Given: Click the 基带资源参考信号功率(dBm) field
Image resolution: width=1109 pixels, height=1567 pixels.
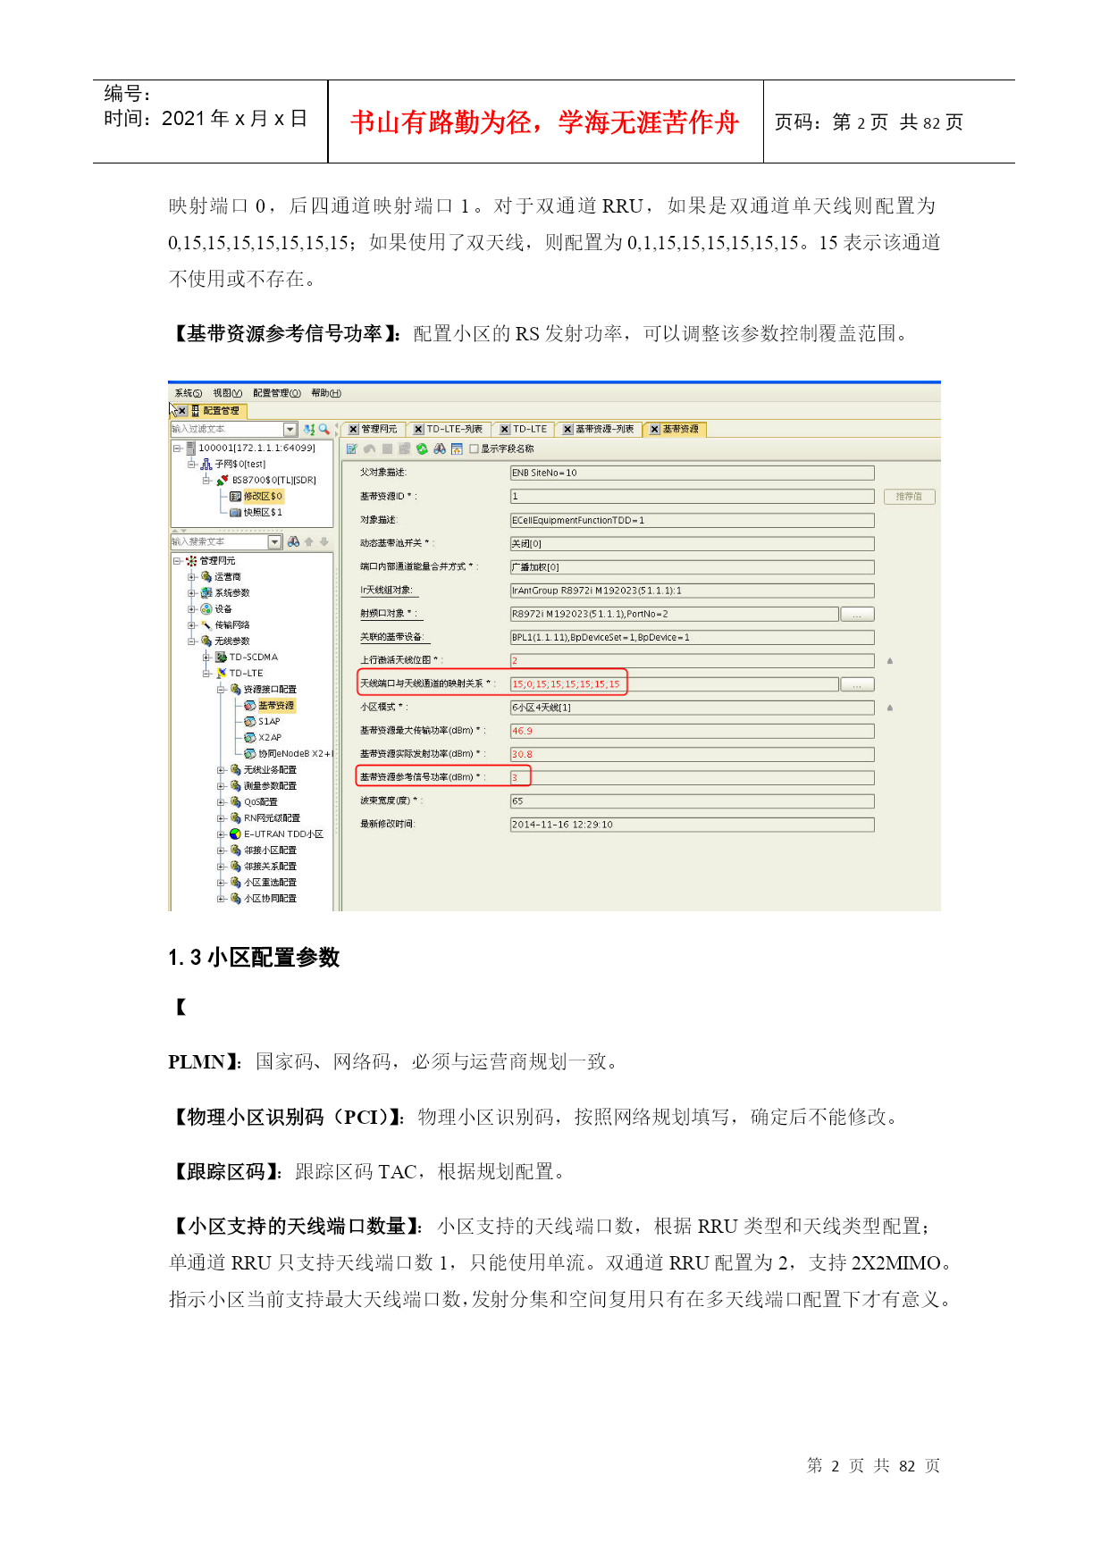Looking at the screenshot, I should 692,777.
